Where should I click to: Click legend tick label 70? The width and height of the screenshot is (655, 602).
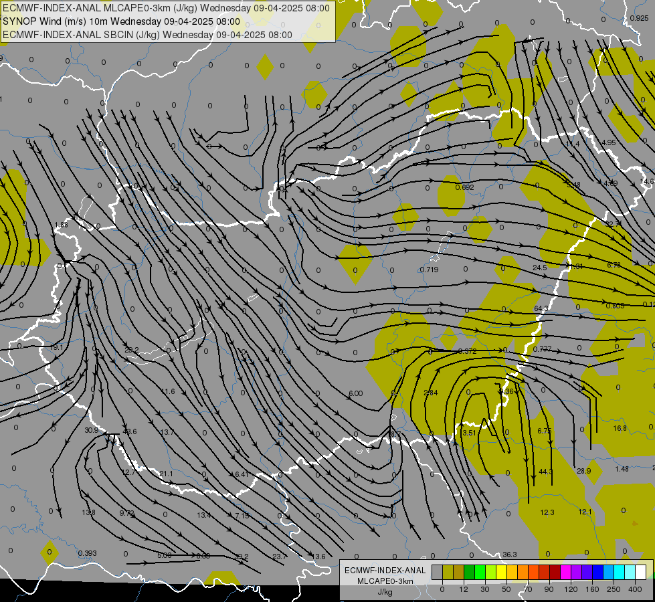tap(528, 589)
